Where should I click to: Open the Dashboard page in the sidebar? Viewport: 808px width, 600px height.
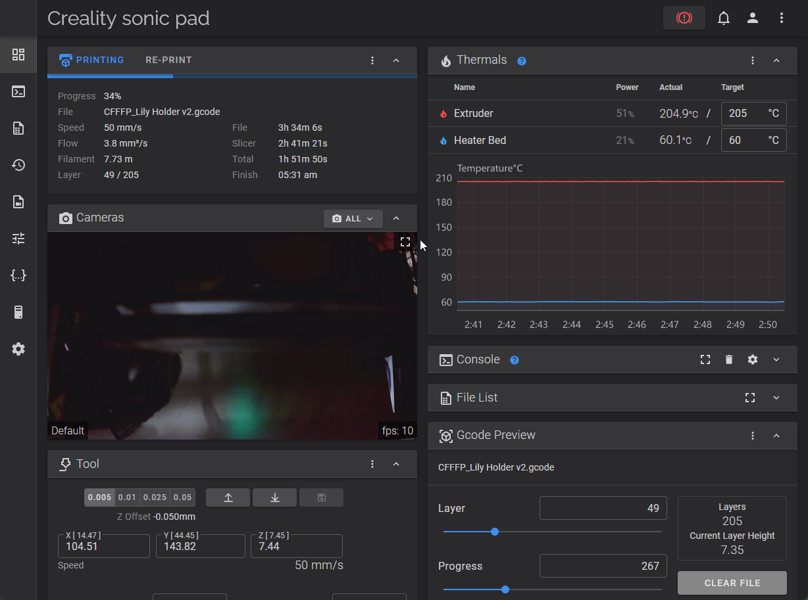tap(18, 55)
